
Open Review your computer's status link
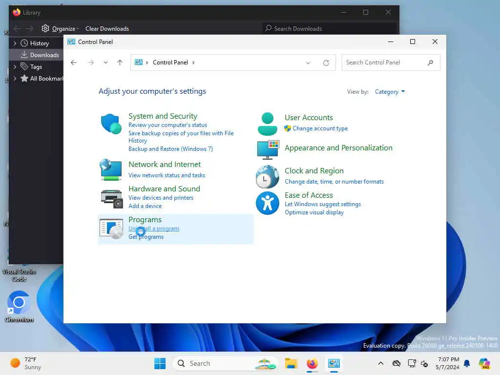coord(168,125)
